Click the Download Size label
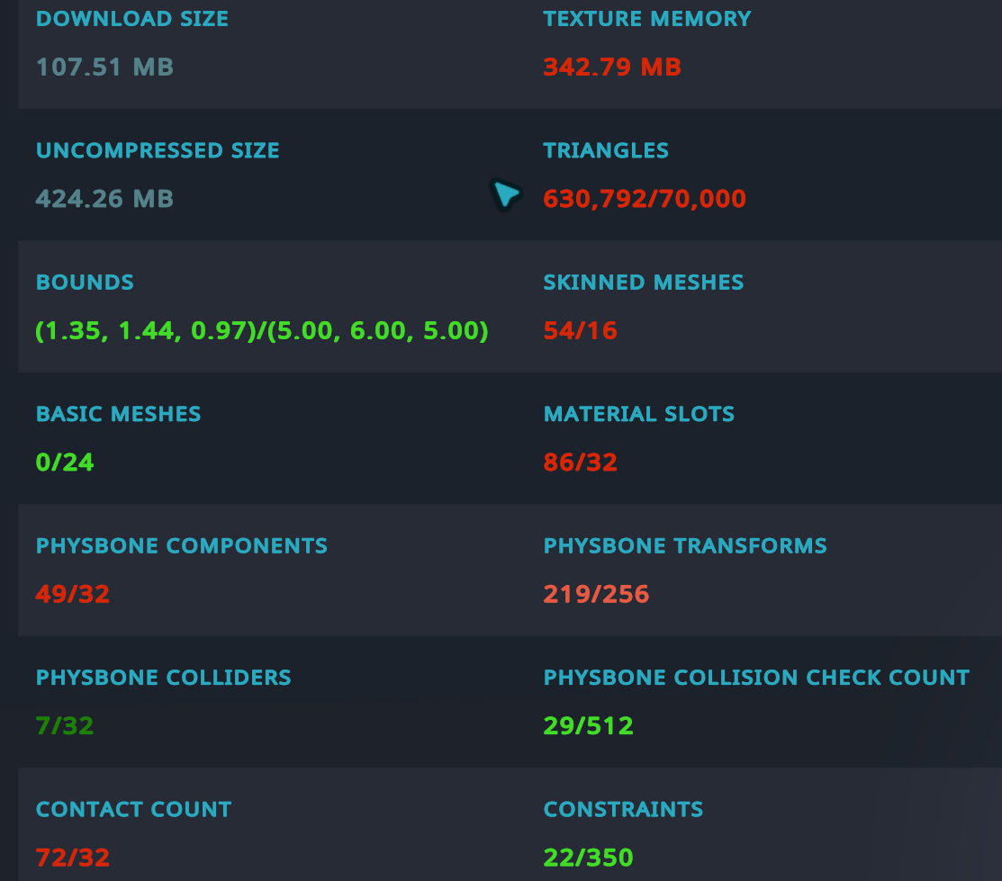The image size is (1002, 881). coord(131,19)
